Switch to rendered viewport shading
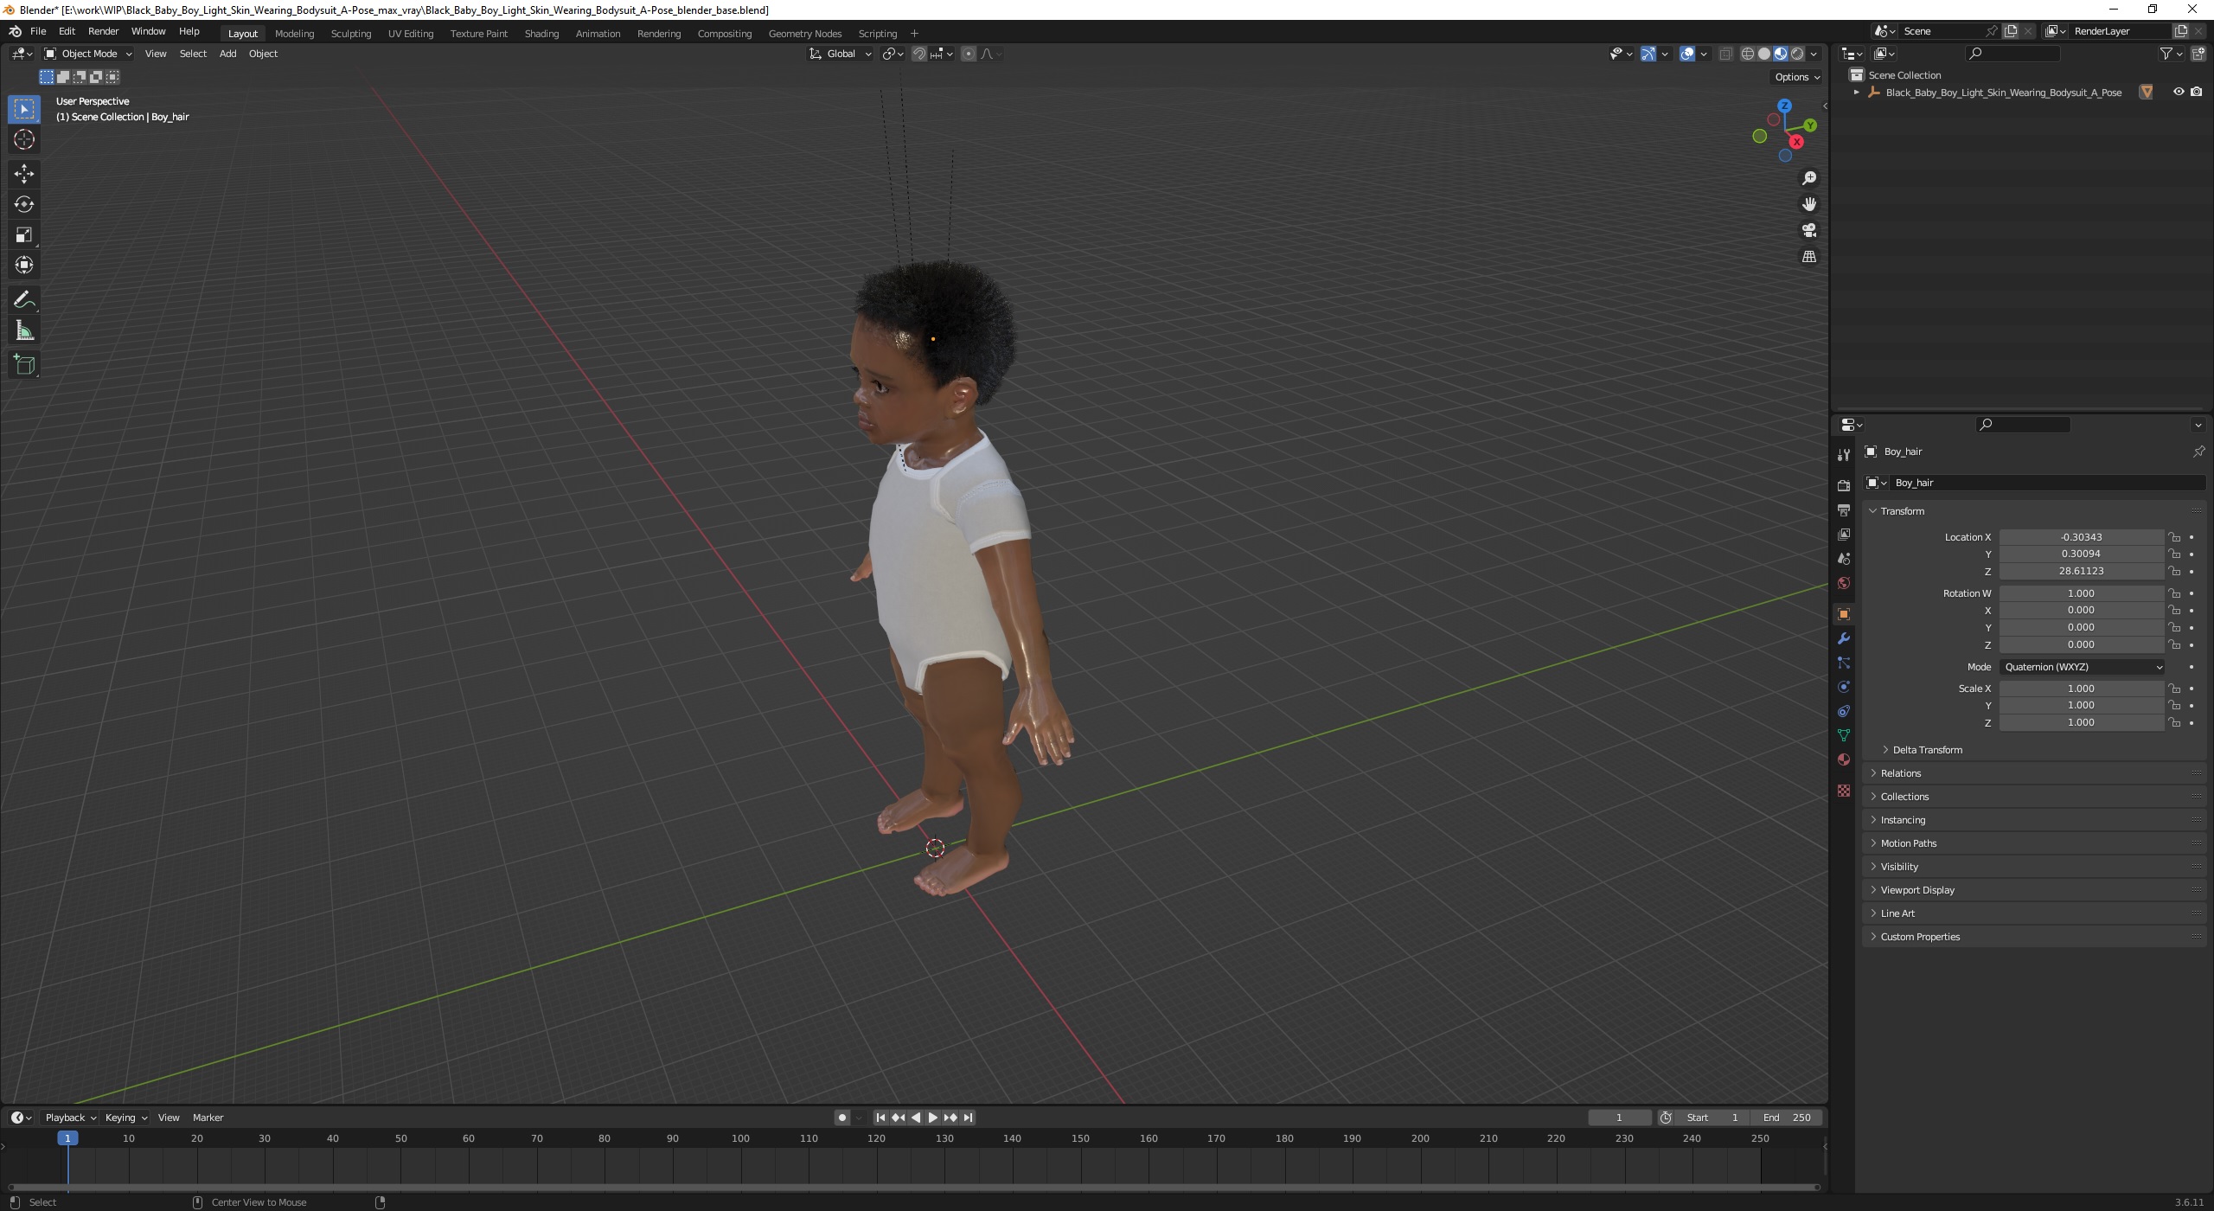Viewport: 2214px width, 1211px height. (x=1797, y=54)
